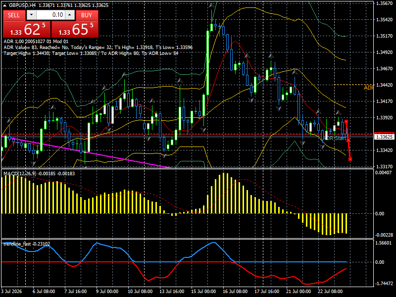Click price axis label 1.33170
The image size is (396, 297).
(385, 167)
